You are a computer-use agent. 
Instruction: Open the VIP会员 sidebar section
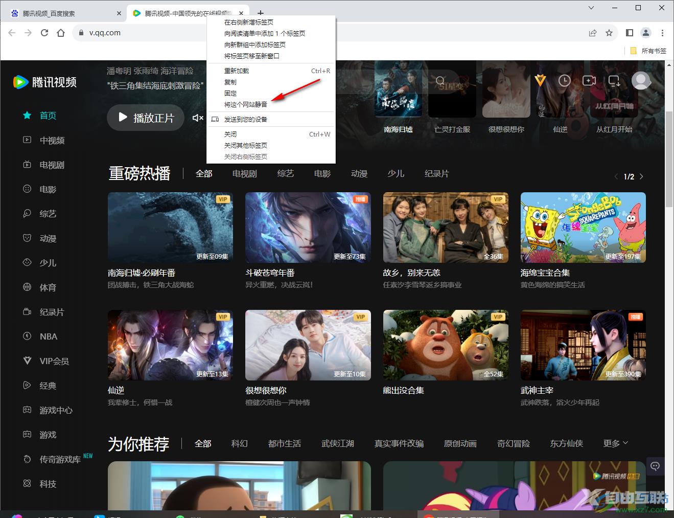click(x=46, y=361)
